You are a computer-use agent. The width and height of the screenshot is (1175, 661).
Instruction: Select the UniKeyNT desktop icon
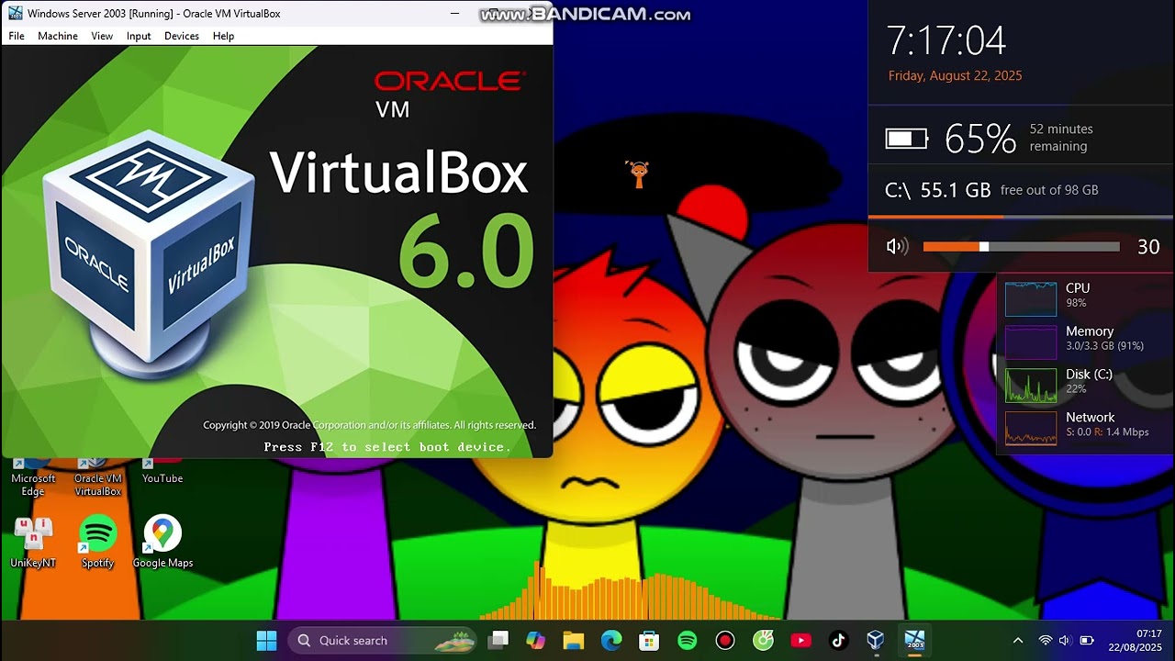click(33, 543)
